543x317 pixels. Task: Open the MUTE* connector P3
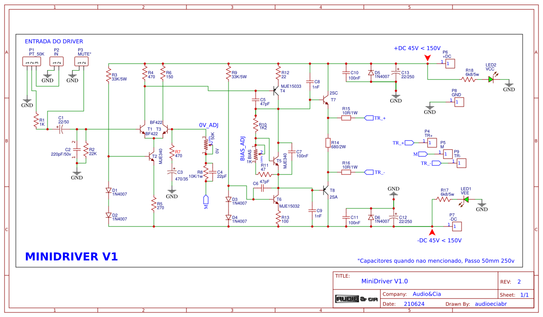[81, 61]
